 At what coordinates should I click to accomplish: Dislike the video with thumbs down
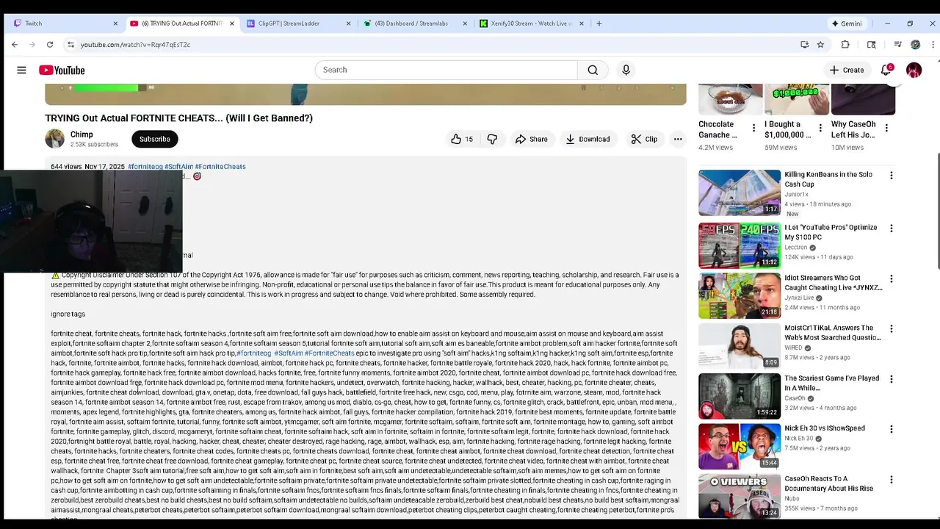click(492, 139)
